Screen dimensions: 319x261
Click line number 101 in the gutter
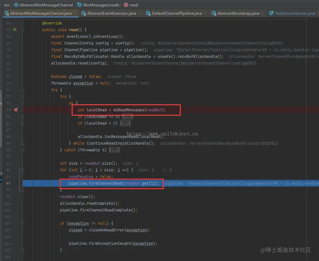tap(7, 210)
